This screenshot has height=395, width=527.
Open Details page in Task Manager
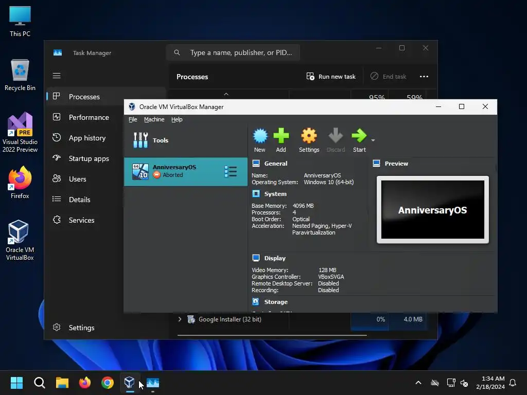[85, 200]
